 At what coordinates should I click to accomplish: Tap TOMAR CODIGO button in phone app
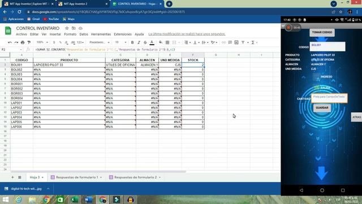tap(322, 32)
